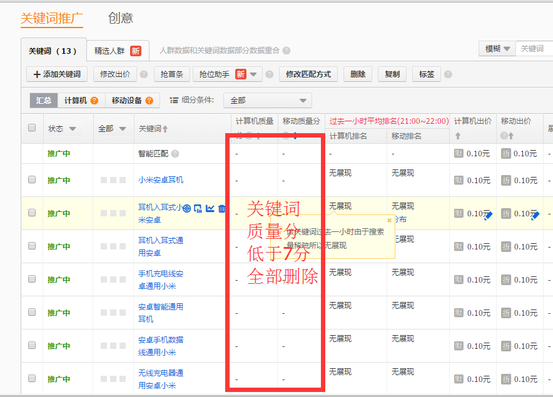Click the 复制 button
The height and width of the screenshot is (397, 553).
(392, 74)
